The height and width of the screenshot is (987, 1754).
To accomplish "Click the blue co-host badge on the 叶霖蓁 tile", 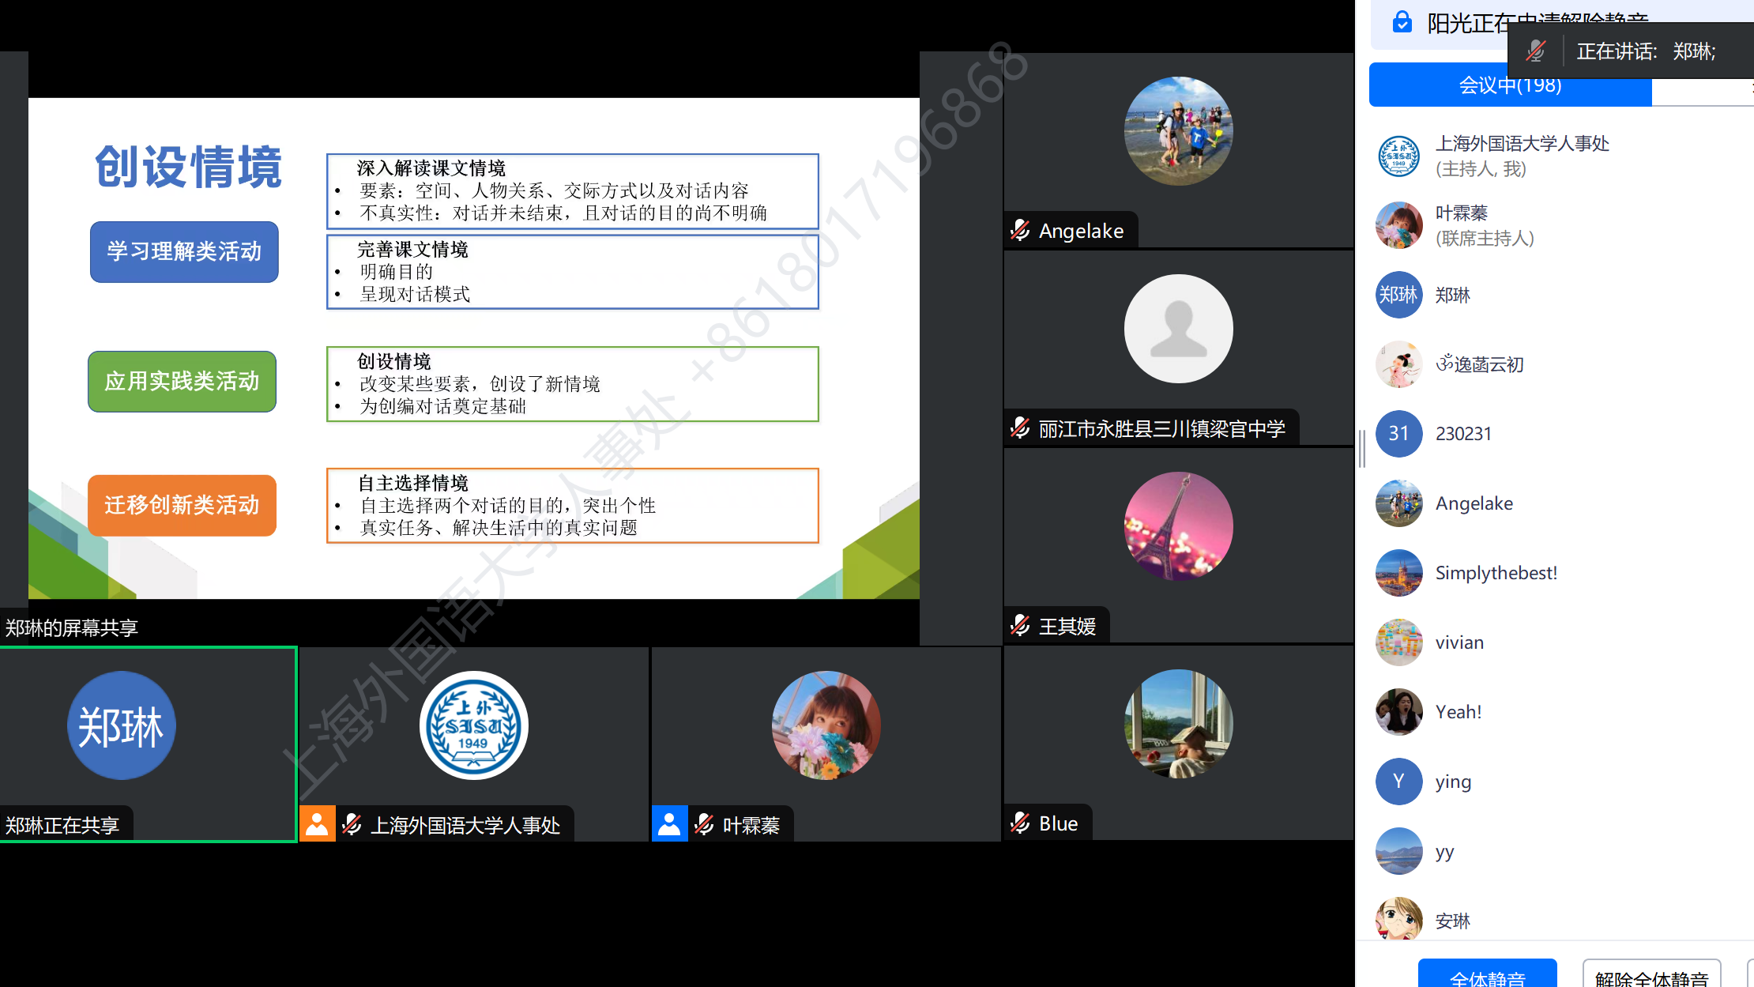I will coord(669,824).
